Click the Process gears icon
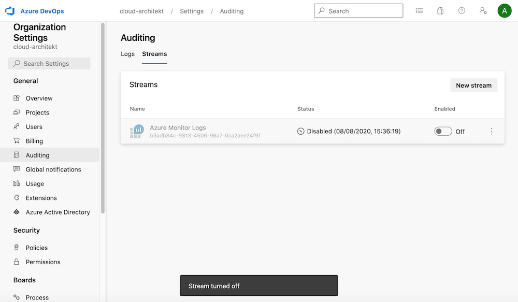This screenshot has height=302, width=518. point(17,297)
